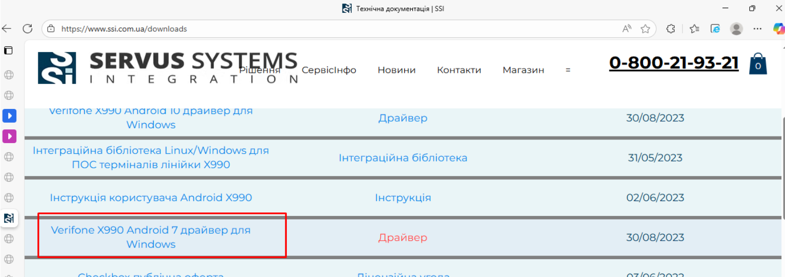Click the Інструкція category cell
785x277 pixels.
pyautogui.click(x=403, y=198)
